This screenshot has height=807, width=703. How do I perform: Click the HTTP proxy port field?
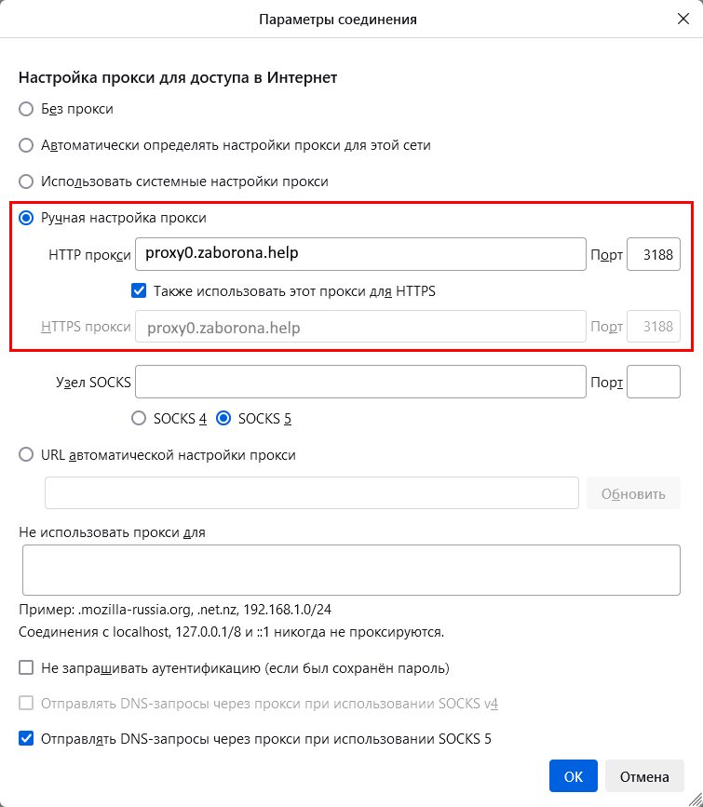tap(653, 254)
